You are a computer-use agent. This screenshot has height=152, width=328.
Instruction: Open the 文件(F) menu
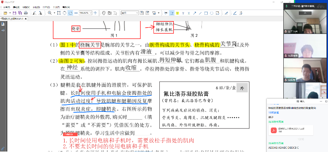7,7
